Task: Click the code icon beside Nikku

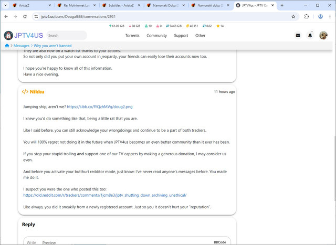Action: tap(25, 92)
